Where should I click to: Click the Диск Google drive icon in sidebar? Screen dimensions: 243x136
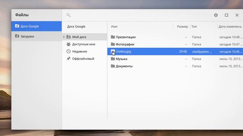coord(17,26)
